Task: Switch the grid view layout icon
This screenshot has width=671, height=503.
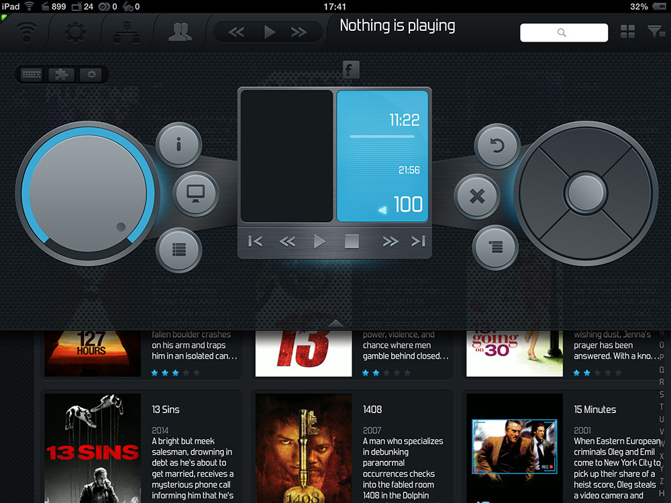Action: point(628,32)
